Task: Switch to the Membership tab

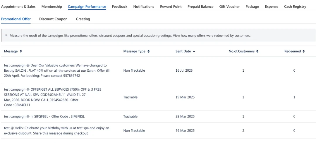Action: click(52, 6)
